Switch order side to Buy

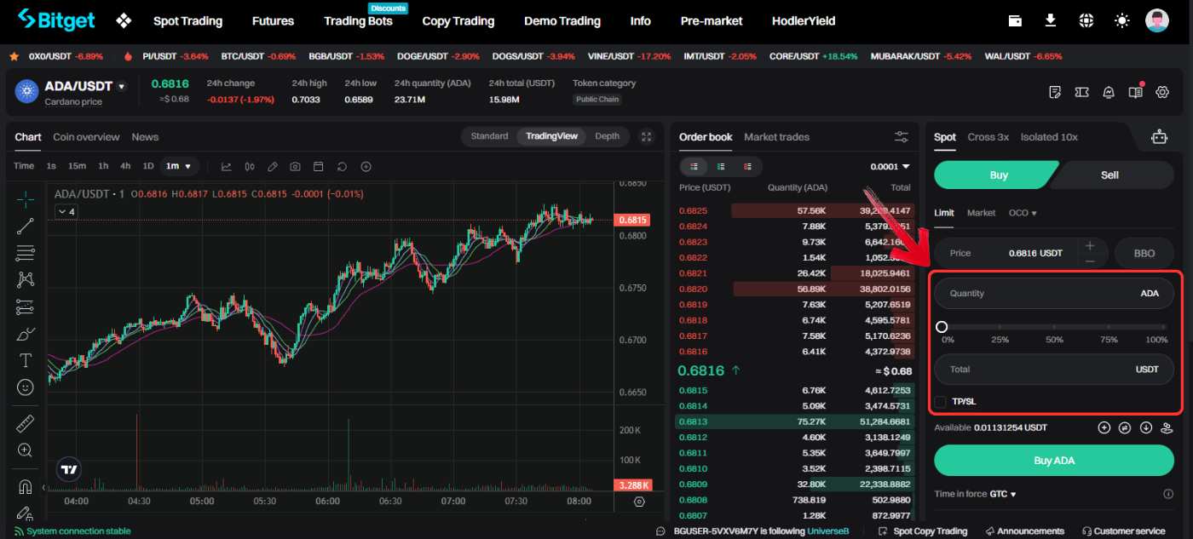click(x=997, y=175)
